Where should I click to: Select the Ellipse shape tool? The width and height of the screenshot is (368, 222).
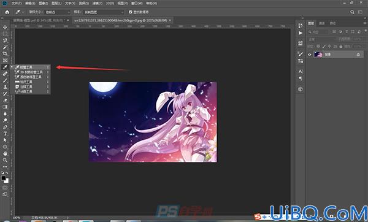coord(5,147)
